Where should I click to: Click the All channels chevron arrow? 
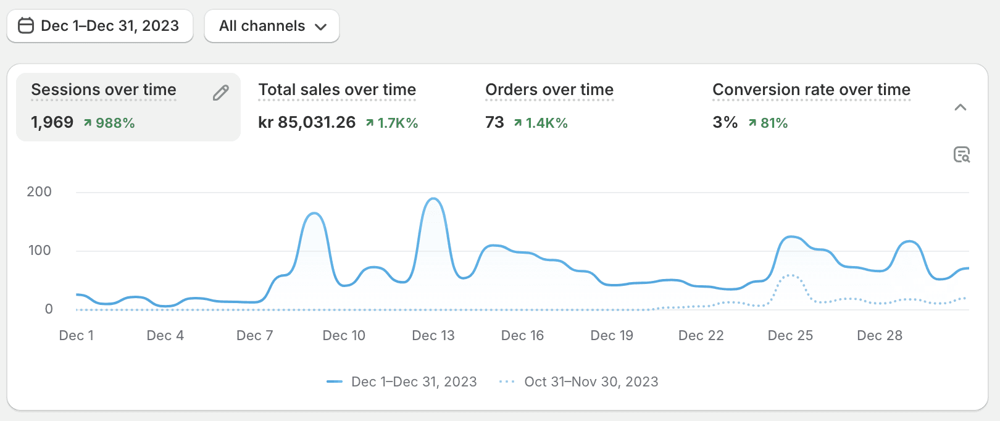(320, 27)
